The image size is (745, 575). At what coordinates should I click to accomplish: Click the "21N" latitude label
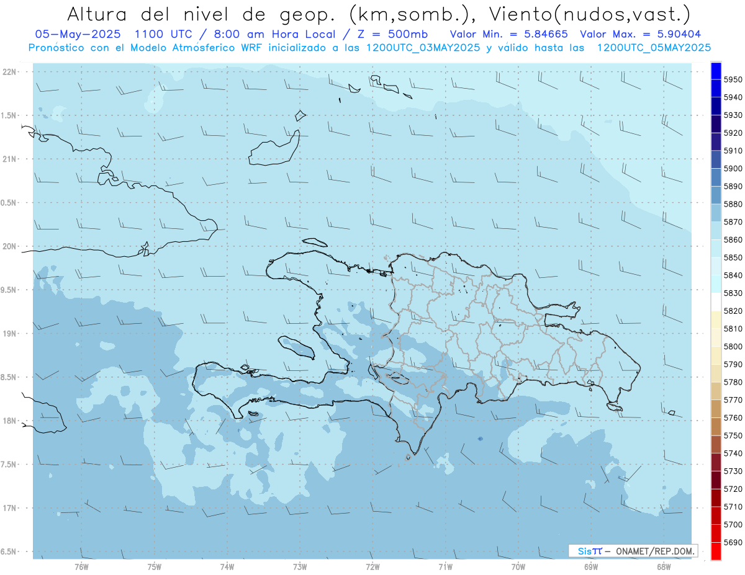click(9, 159)
